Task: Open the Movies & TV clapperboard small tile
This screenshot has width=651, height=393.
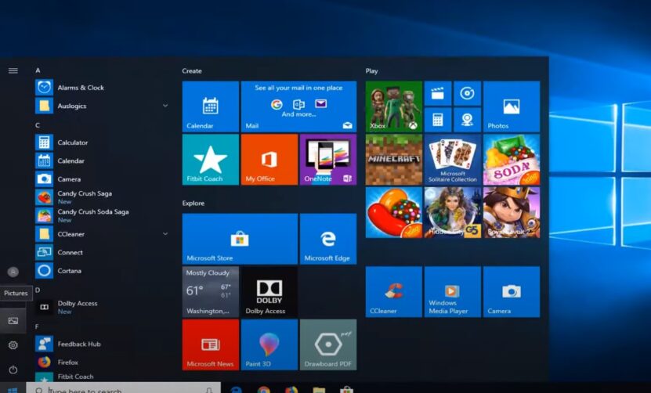Action: (x=438, y=93)
